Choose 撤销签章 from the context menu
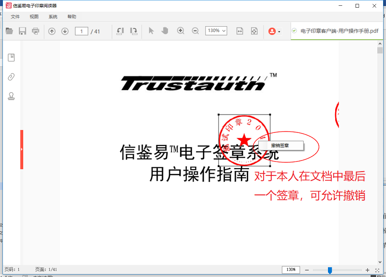386x277 pixels. [281, 146]
